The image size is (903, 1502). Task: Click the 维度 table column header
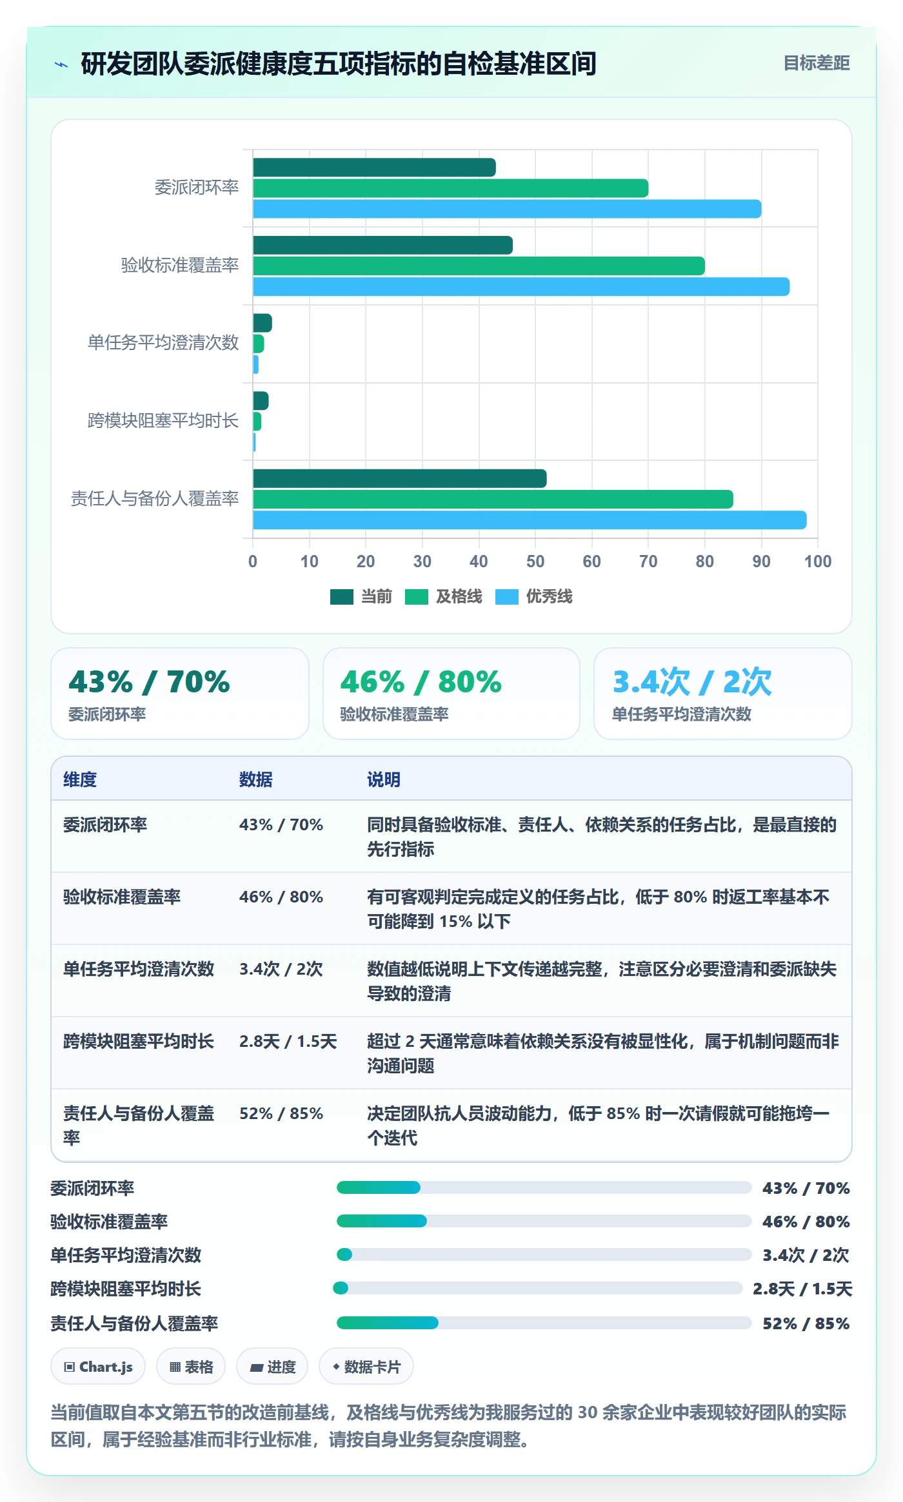(80, 779)
